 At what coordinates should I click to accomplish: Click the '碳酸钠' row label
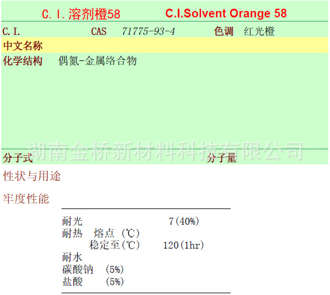click(77, 269)
